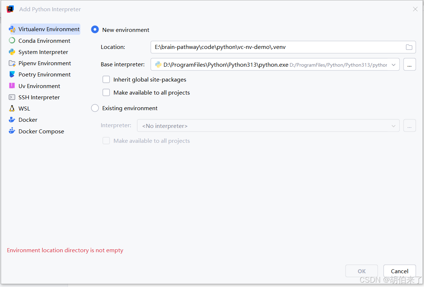
Task: Browse base interpreter with ellipsis button
Action: [410, 65]
